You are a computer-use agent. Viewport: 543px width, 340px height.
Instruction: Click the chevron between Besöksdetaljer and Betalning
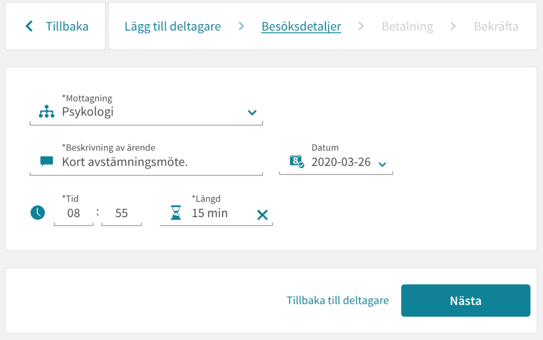coord(361,26)
